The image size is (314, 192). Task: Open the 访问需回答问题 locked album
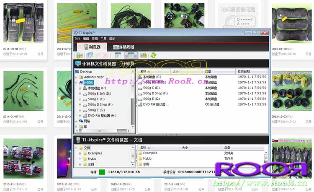coord(238,16)
